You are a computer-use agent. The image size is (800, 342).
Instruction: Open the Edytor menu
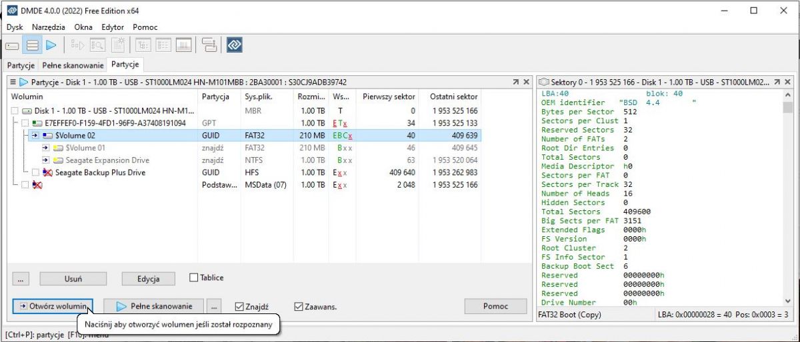[113, 27]
